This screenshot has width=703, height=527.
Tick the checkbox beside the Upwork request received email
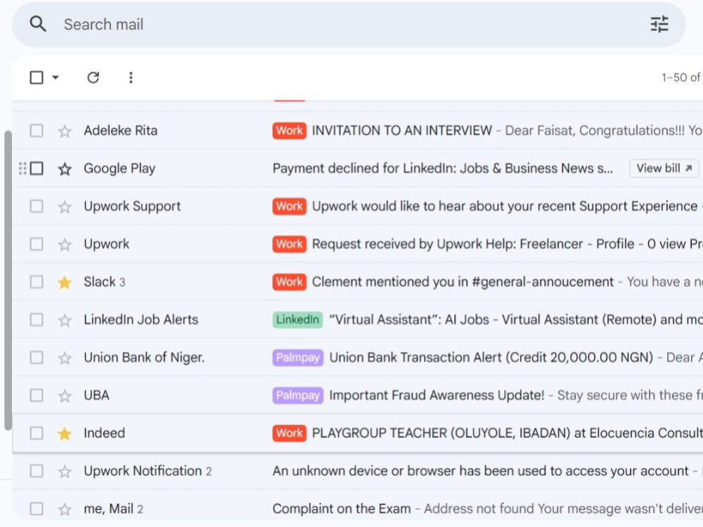click(x=37, y=243)
